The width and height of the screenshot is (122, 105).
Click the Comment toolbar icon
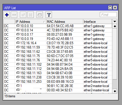coord(40,15)
